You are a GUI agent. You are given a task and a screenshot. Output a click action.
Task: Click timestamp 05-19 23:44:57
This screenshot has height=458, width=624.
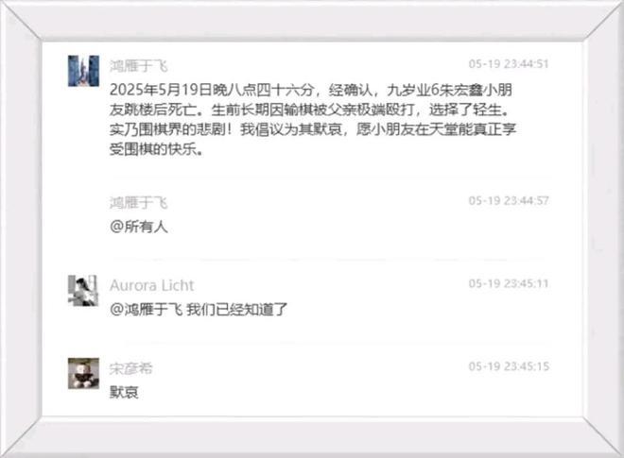[509, 201]
